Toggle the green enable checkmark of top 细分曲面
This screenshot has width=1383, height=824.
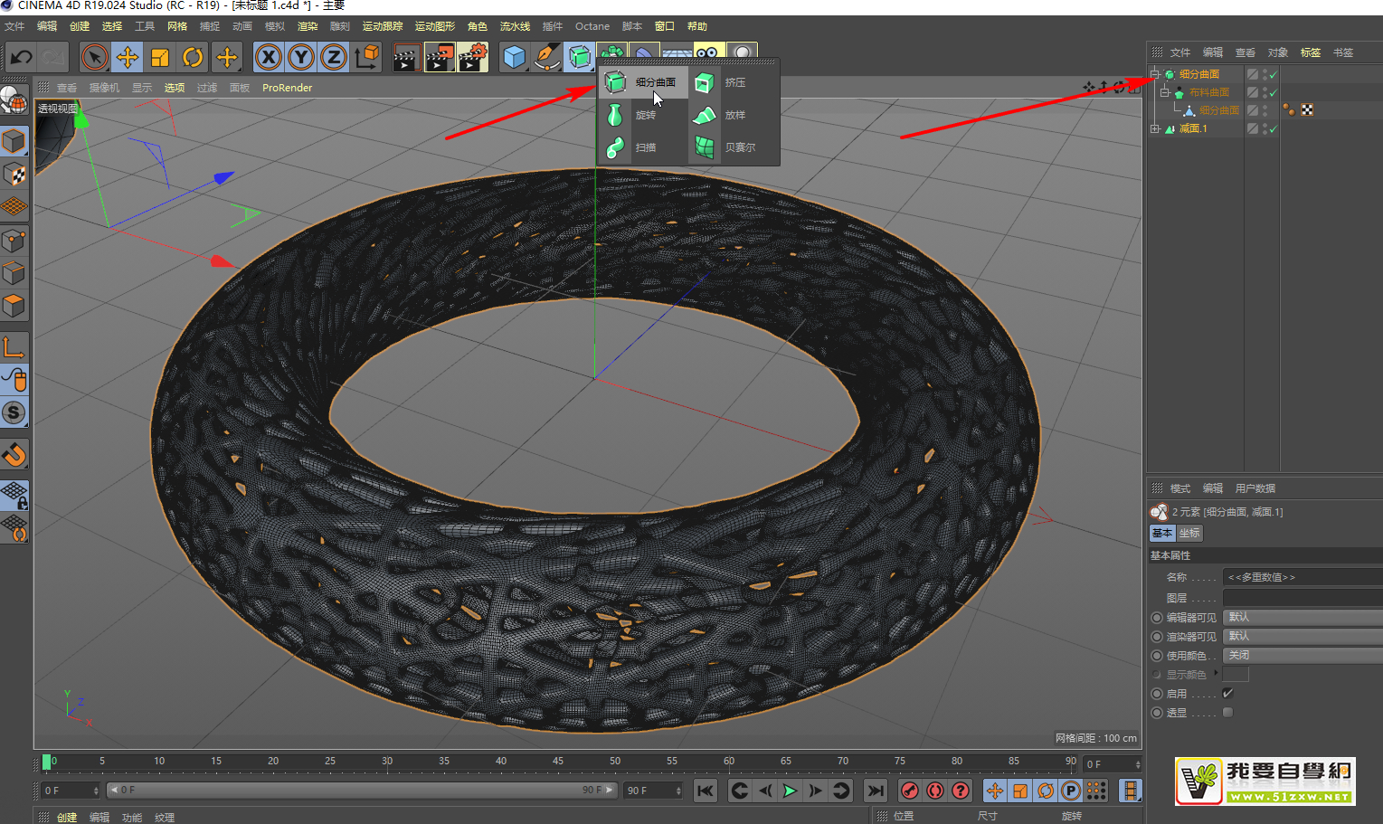[x=1274, y=74]
